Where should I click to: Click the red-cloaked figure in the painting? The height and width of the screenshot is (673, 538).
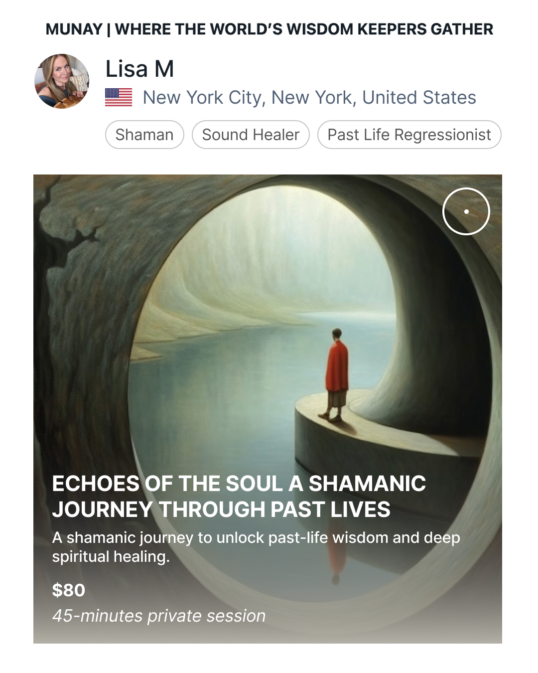337,374
